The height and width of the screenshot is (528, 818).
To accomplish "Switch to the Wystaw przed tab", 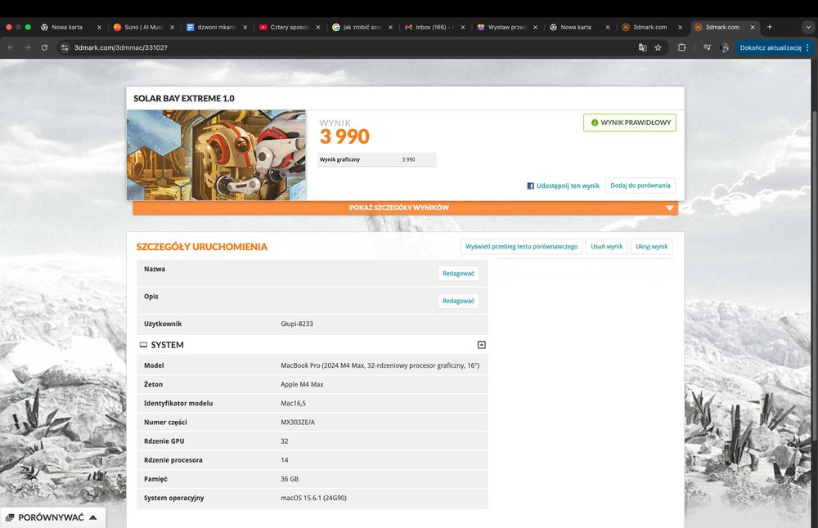I will 506,27.
